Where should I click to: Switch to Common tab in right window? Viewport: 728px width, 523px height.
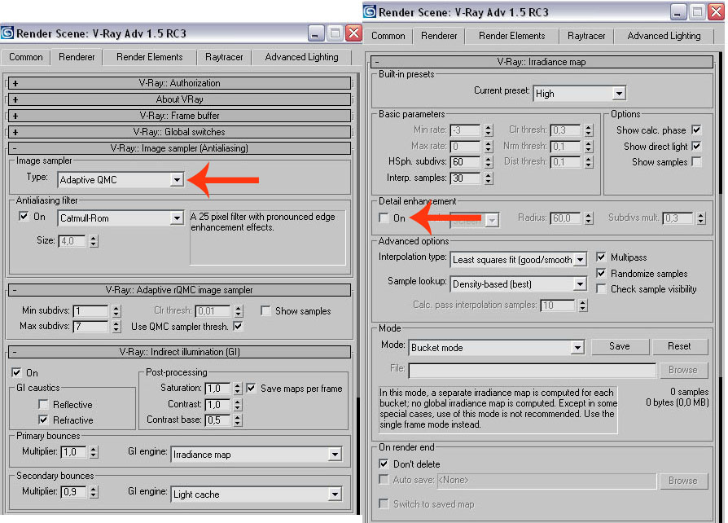(x=388, y=36)
